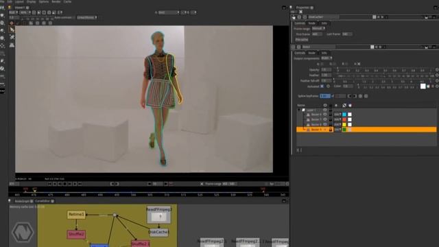439x247 pixels.
Task: Open Roto panel Node tab
Action: coord(311,53)
